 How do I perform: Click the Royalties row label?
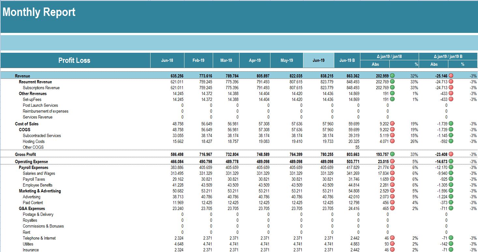pyautogui.click(x=30, y=220)
